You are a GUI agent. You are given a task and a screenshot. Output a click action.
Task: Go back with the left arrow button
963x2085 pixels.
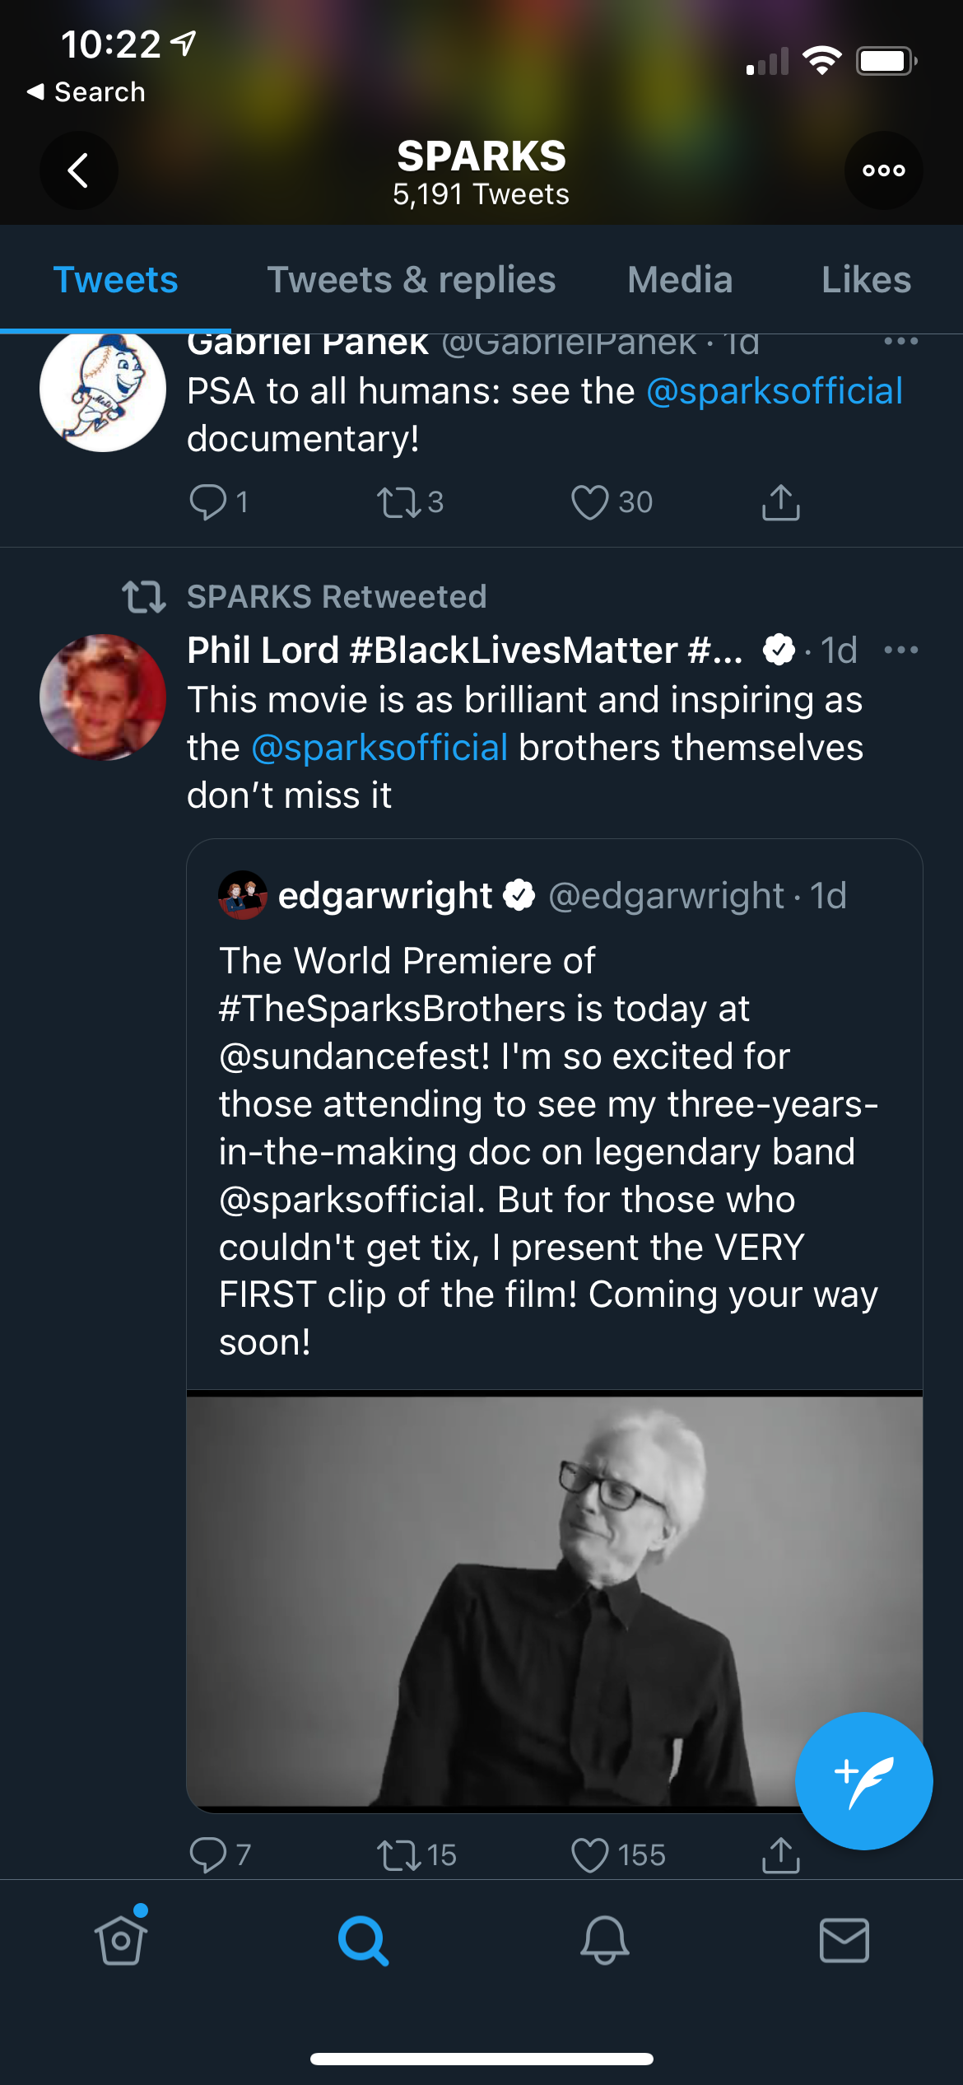79,170
